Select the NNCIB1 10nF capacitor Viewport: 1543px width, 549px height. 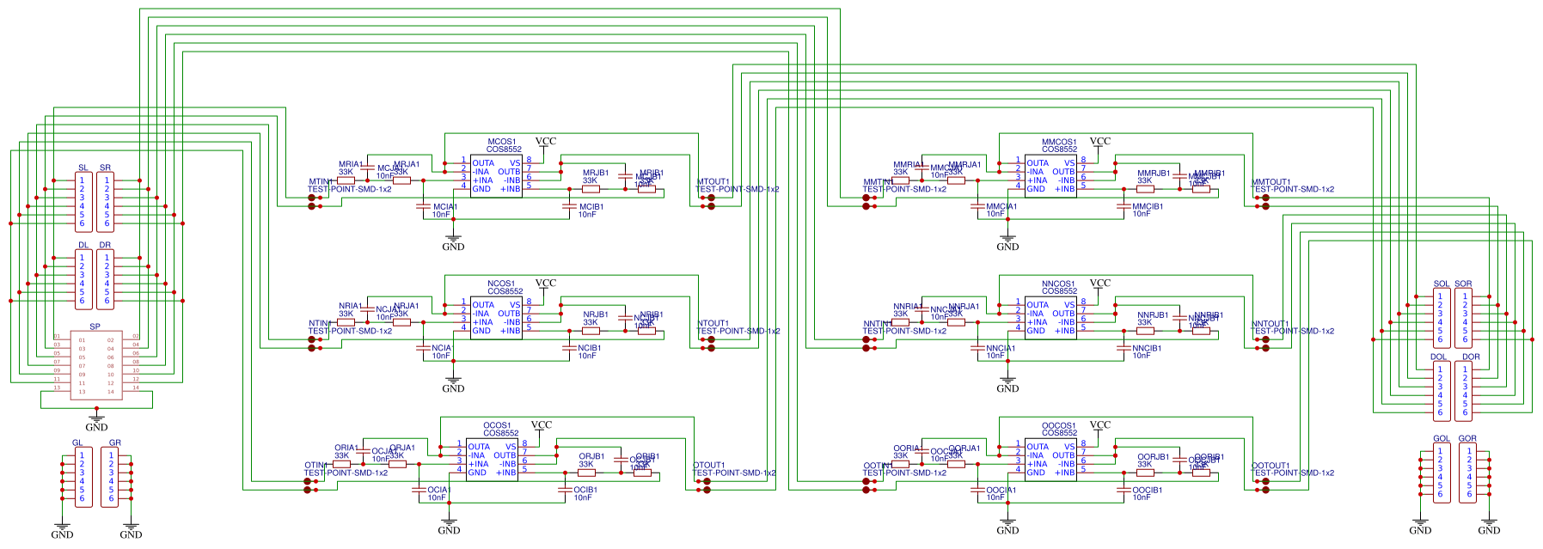pos(1124,348)
